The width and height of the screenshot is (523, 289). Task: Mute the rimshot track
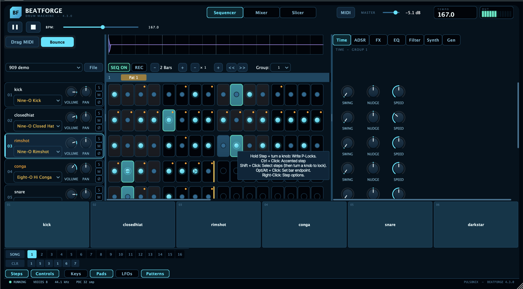99,146
